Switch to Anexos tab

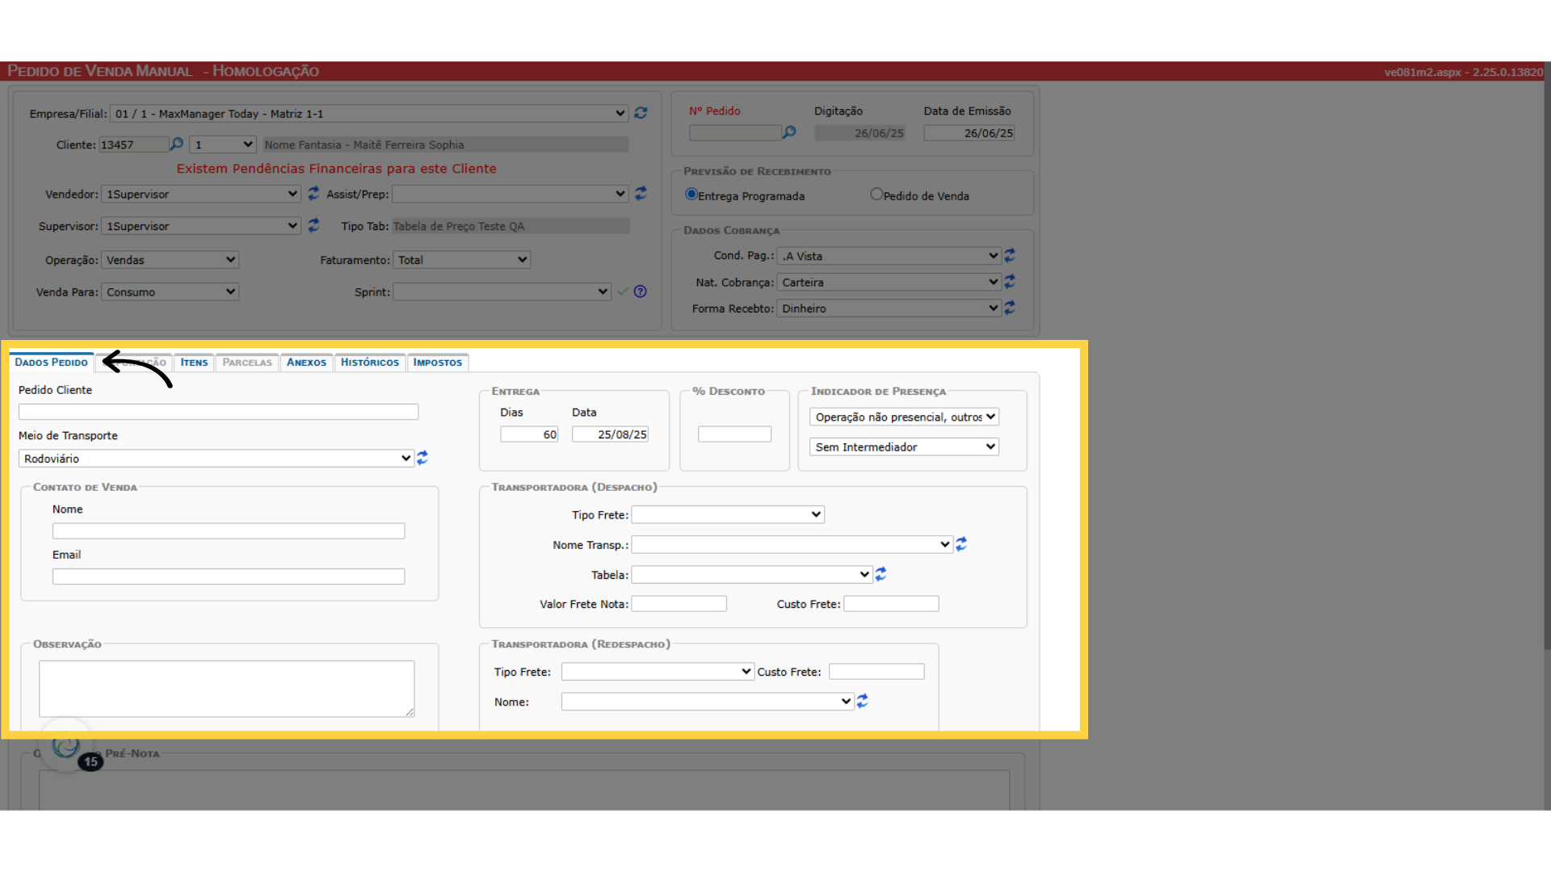click(x=306, y=363)
